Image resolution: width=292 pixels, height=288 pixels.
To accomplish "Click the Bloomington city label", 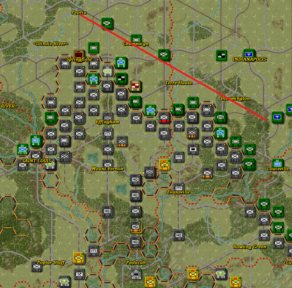I will pyautogui.click(x=235, y=98).
